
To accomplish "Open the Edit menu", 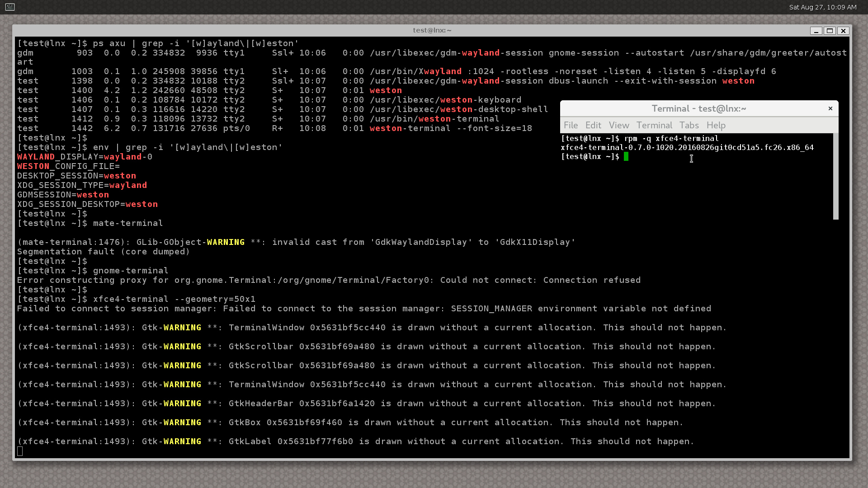I will pos(593,125).
